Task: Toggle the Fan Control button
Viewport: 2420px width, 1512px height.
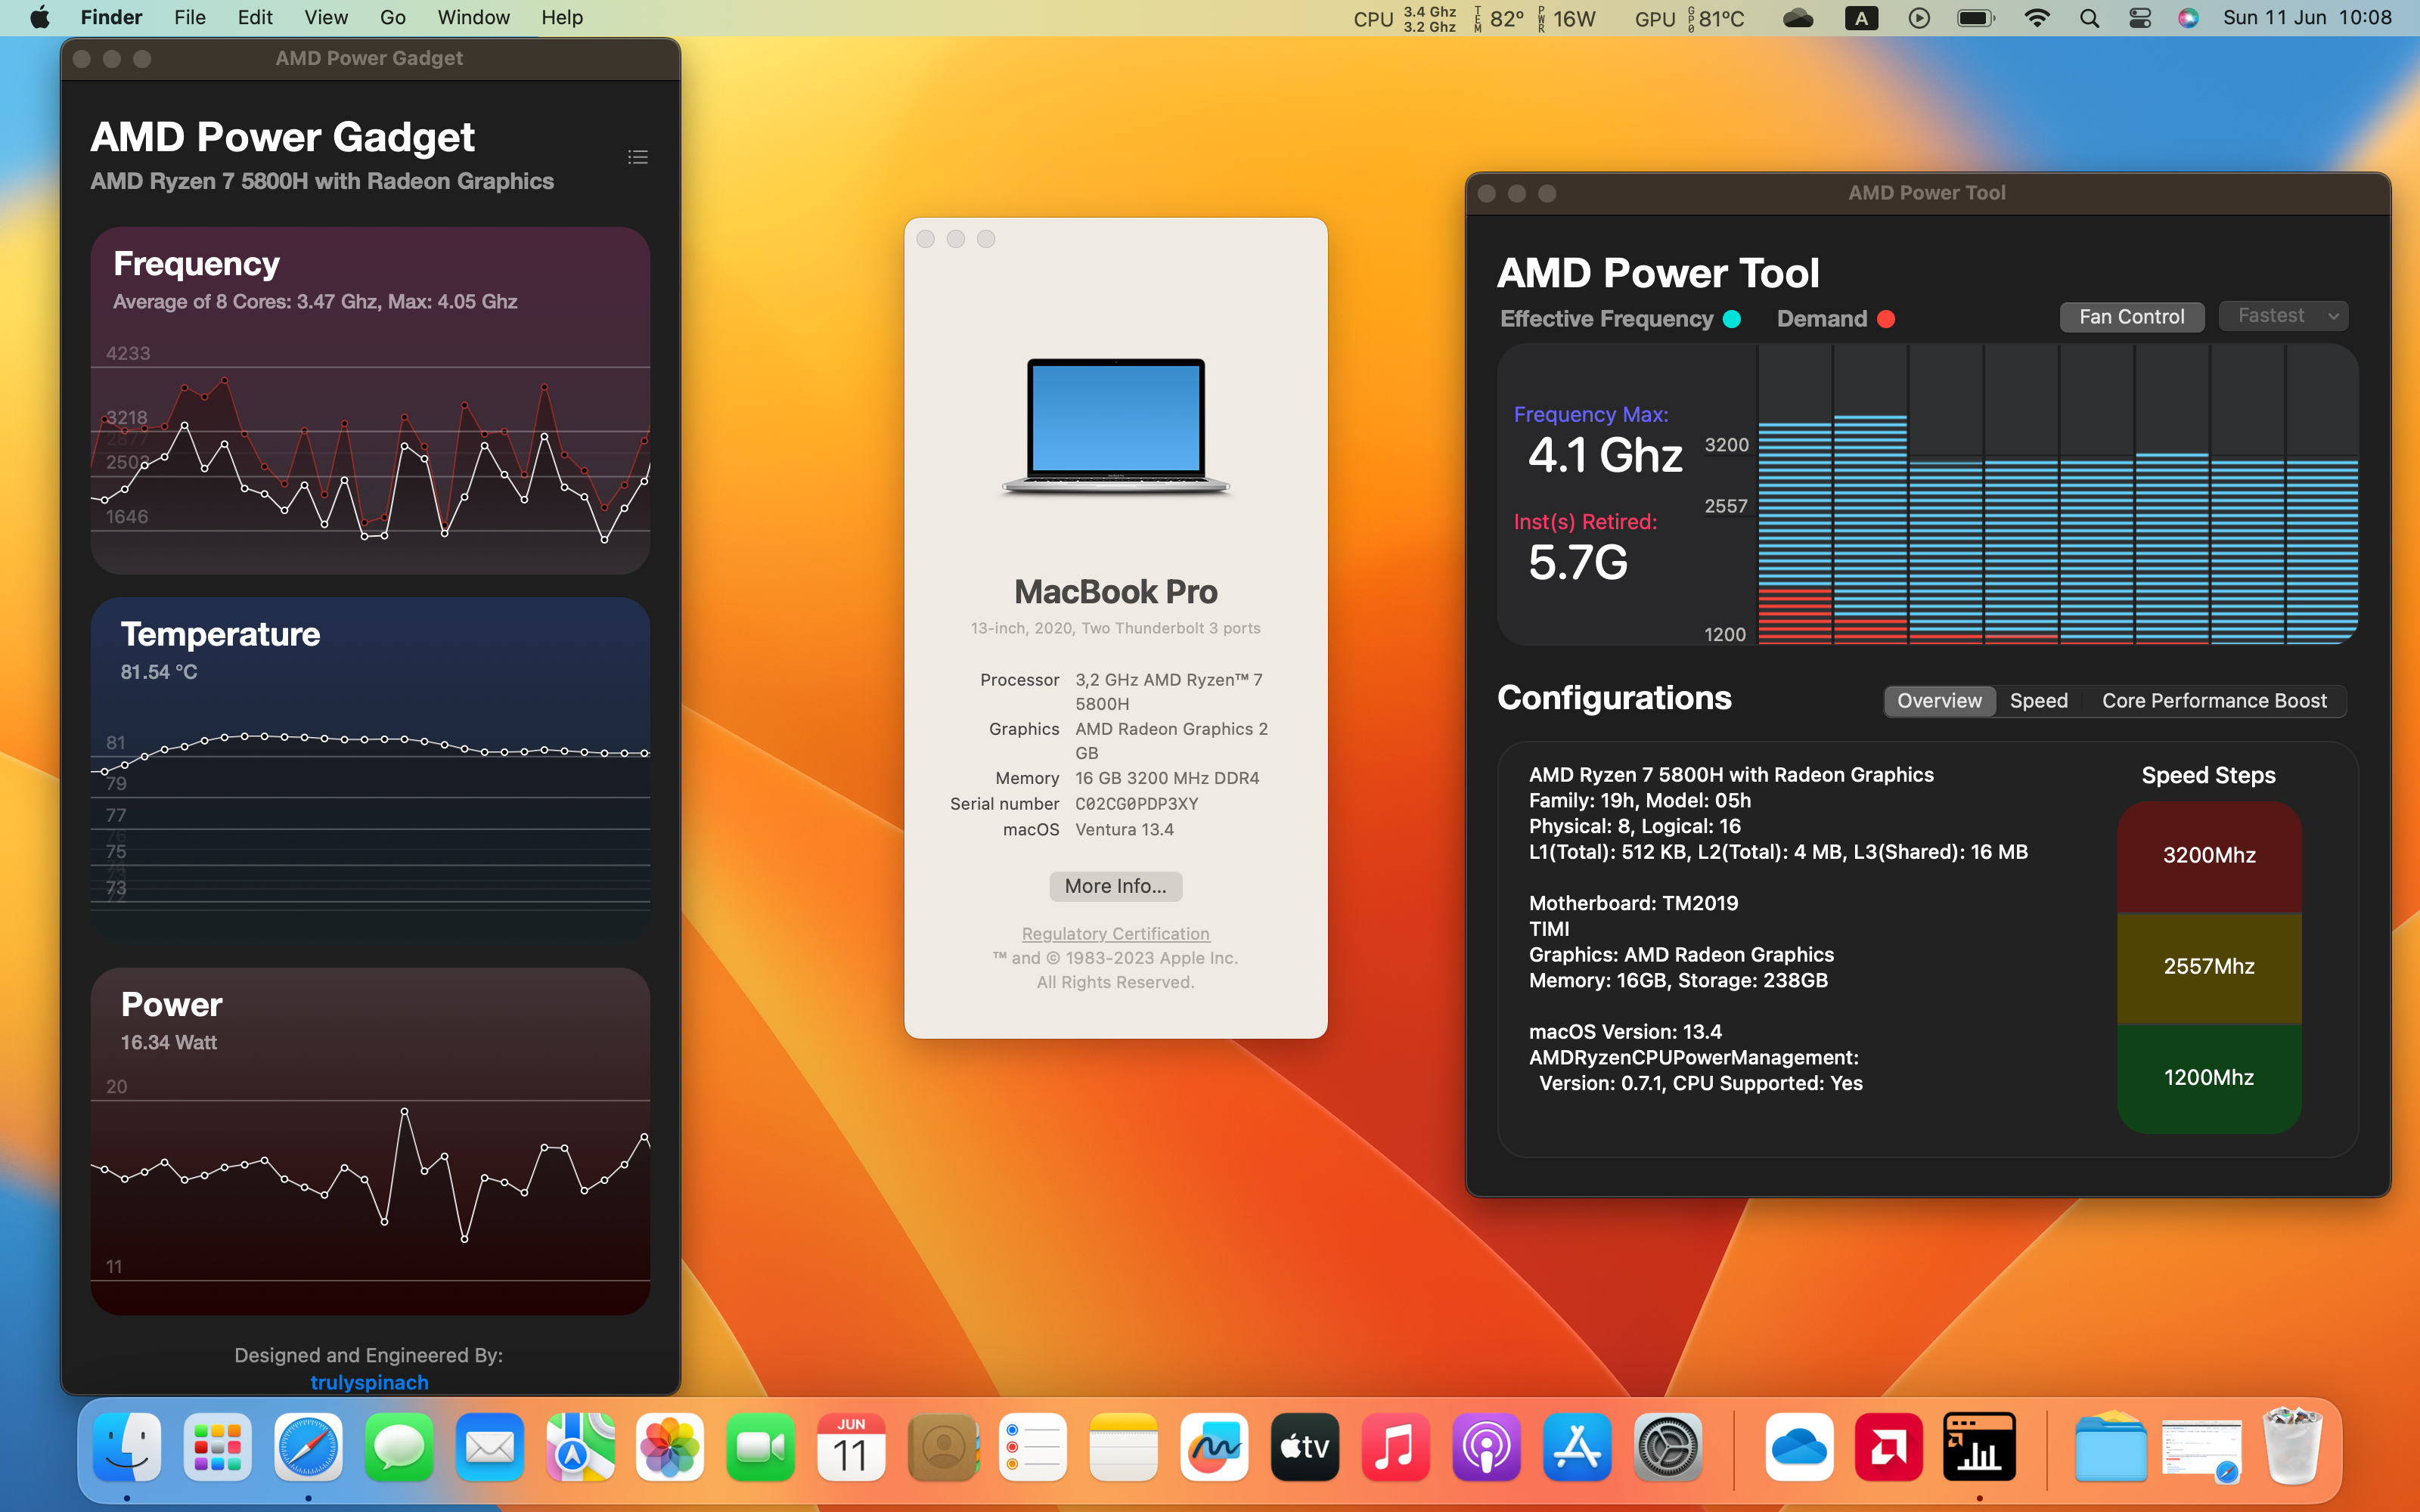Action: (2131, 317)
